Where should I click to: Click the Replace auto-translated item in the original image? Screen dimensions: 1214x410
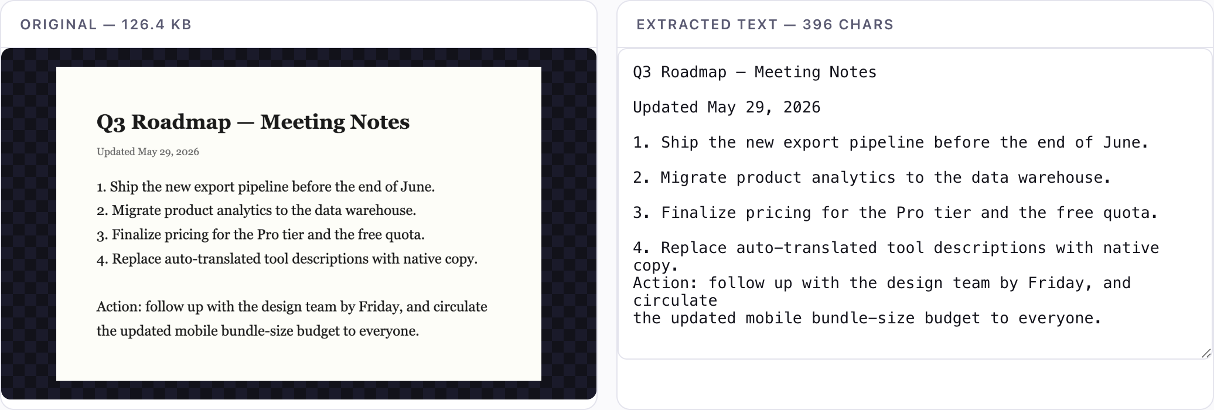(287, 259)
